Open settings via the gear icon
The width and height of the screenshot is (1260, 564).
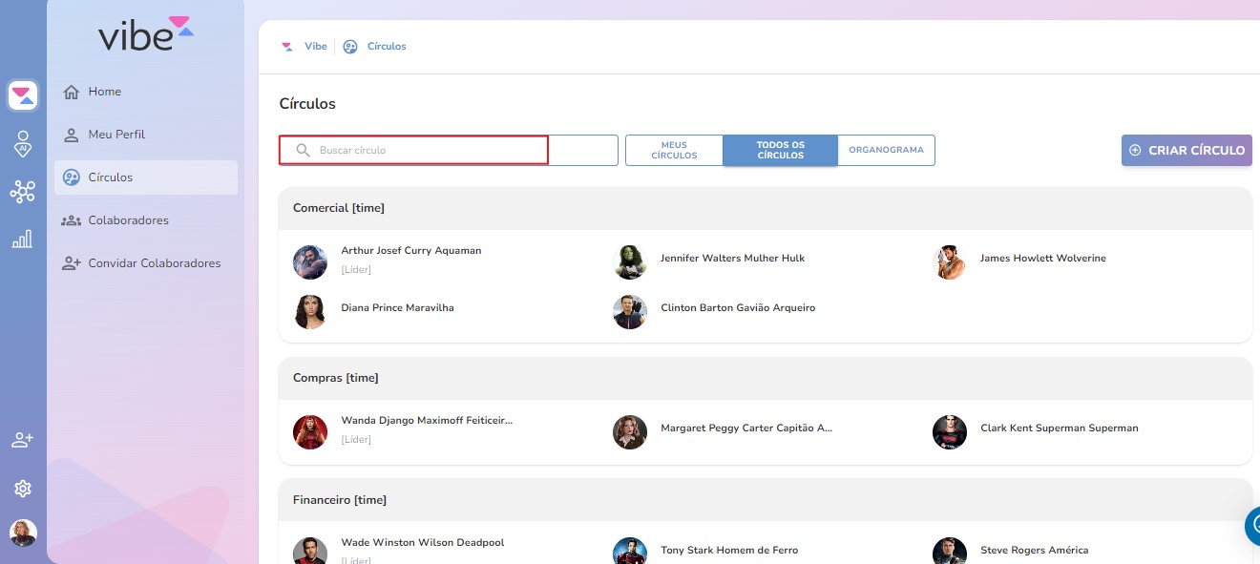point(23,489)
